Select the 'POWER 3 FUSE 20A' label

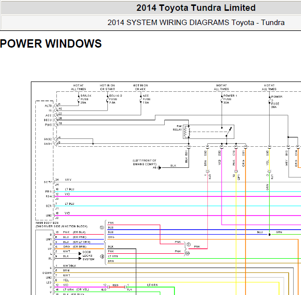pyautogui.click(x=276, y=102)
